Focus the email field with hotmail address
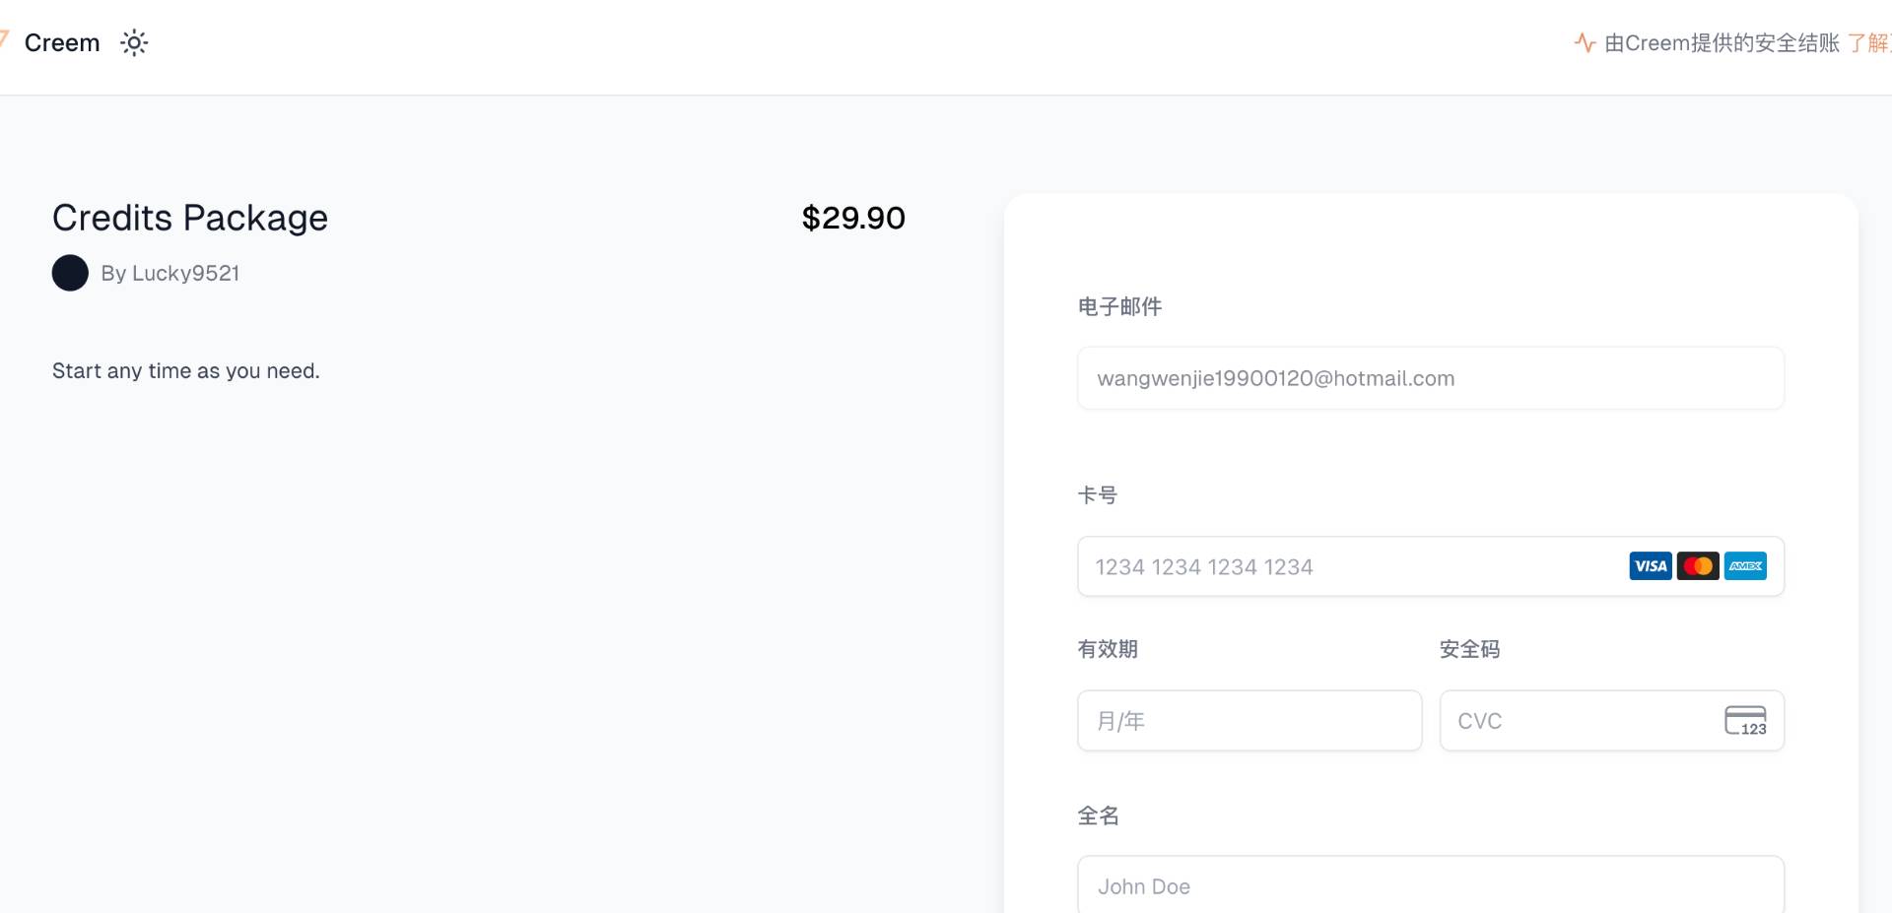Screen dimensions: 1892x913 [1429, 378]
